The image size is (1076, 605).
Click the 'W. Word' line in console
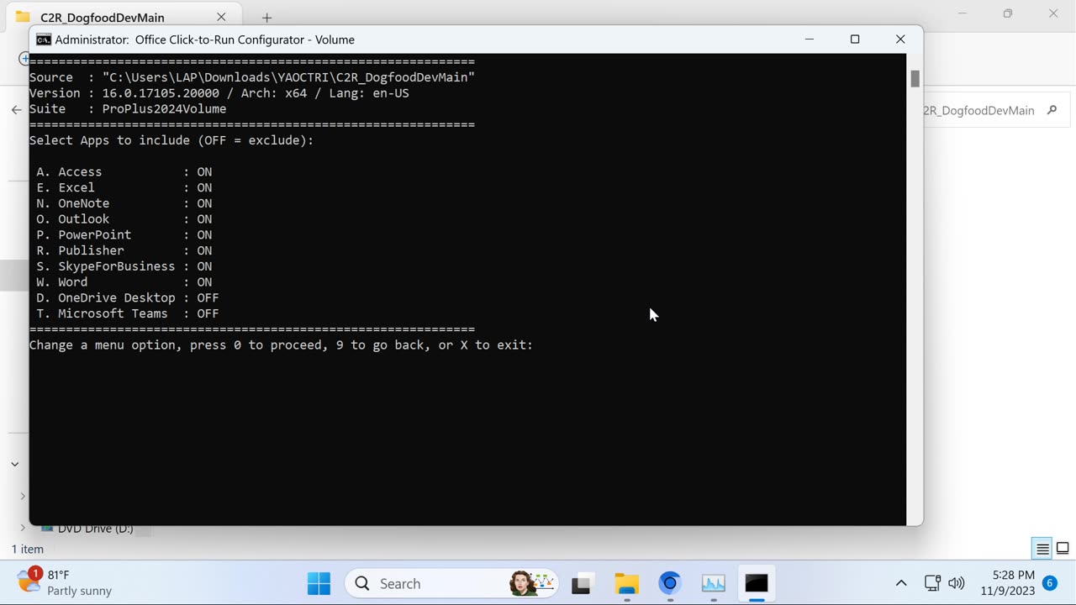(124, 282)
